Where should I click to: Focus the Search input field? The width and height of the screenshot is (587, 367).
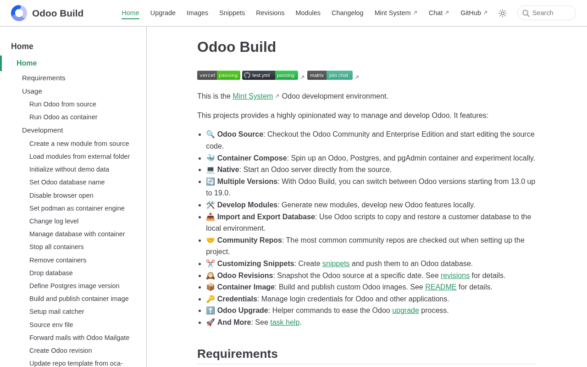(547, 13)
